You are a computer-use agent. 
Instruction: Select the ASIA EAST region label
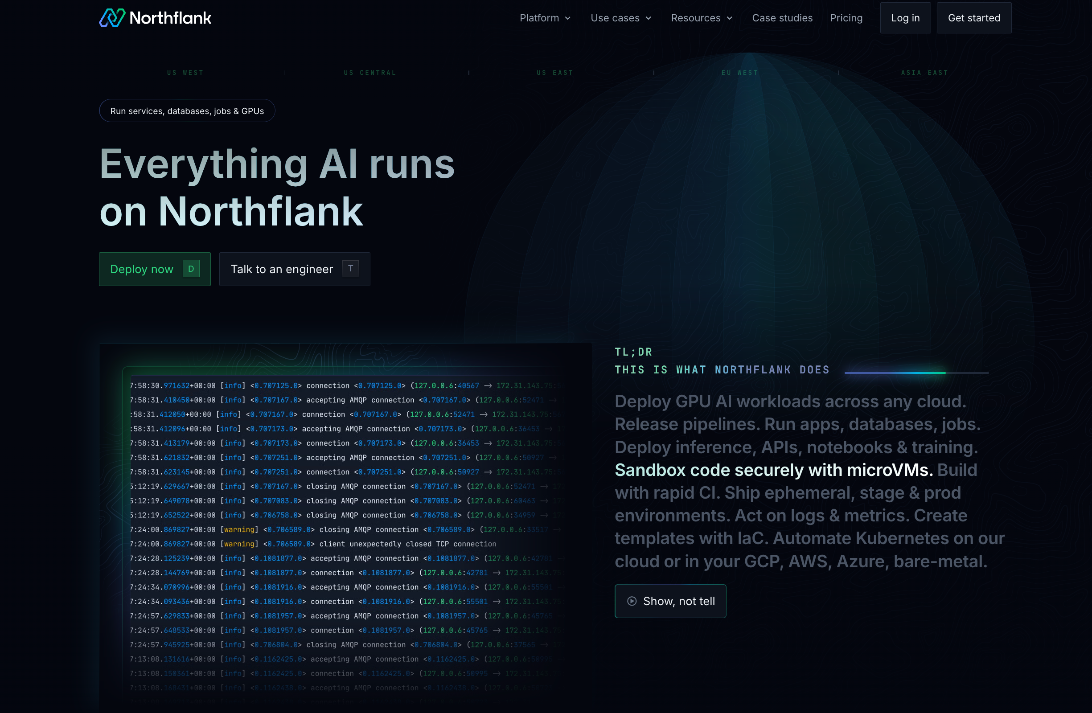[924, 73]
